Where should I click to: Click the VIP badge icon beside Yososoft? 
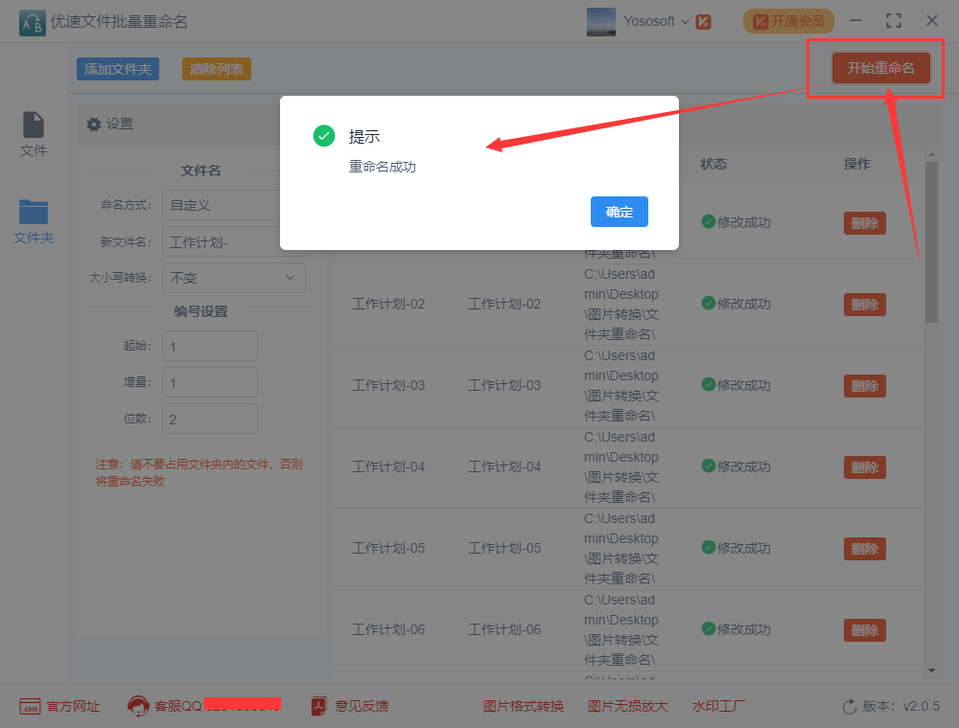(x=703, y=22)
